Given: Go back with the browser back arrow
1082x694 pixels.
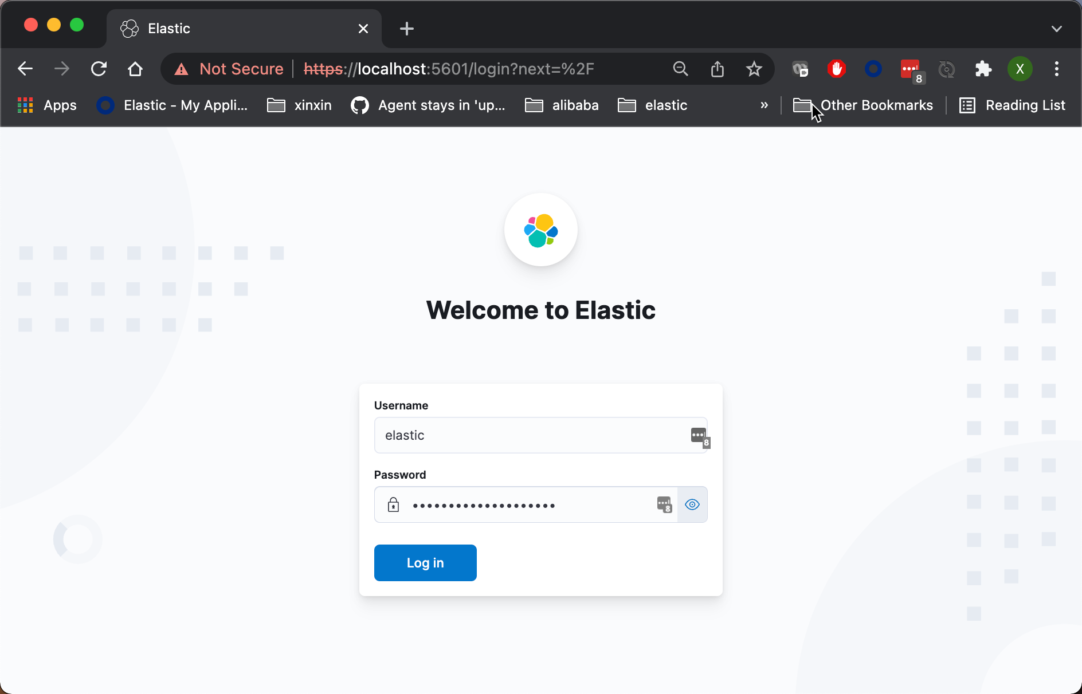Looking at the screenshot, I should click(25, 69).
